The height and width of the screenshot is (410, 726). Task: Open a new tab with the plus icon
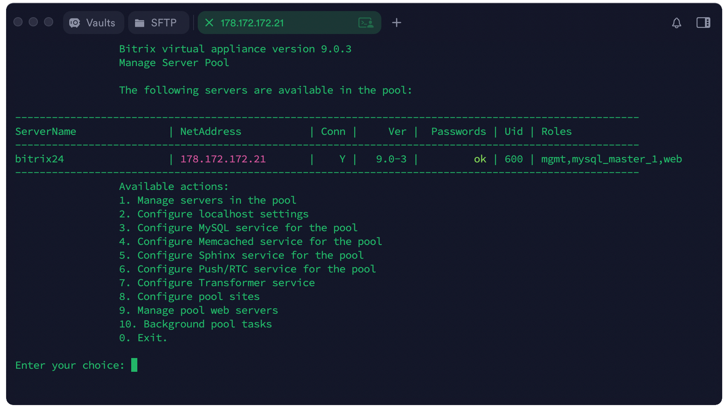click(397, 23)
